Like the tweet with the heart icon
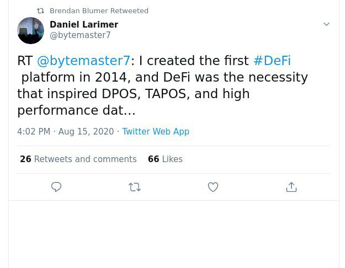This screenshot has width=345, height=268. pyautogui.click(x=213, y=187)
